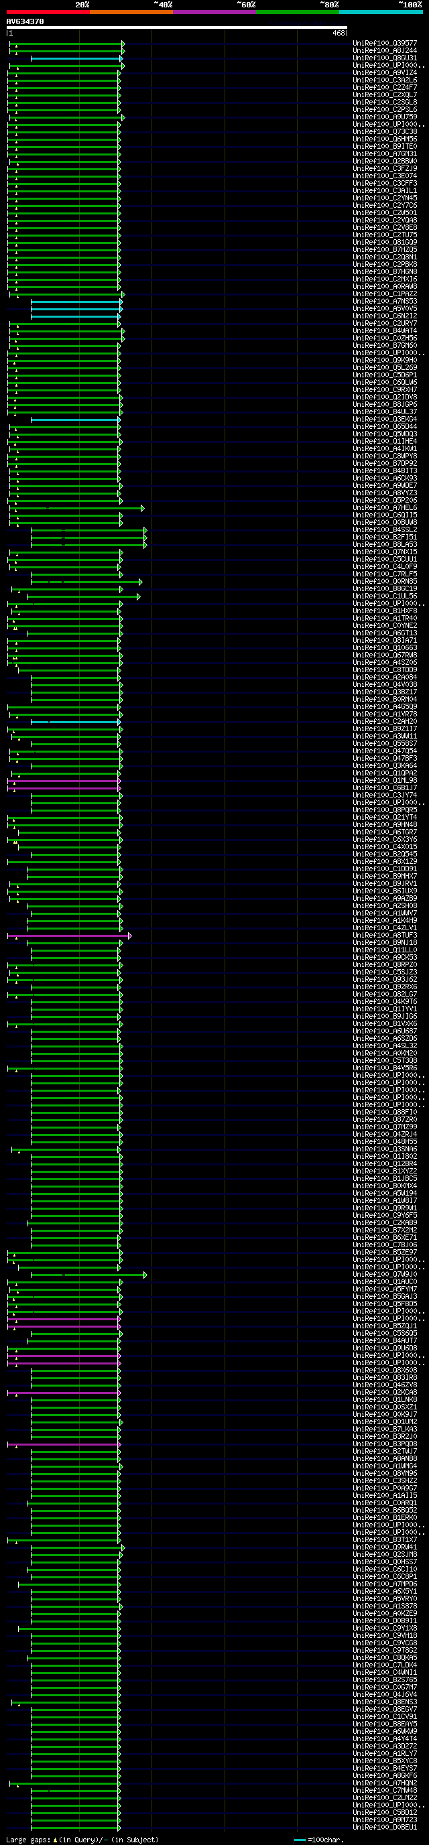Viewport: 429px width, 1845px height.
Task: Open hit UniRef100_Q39577
Action: click(385, 44)
